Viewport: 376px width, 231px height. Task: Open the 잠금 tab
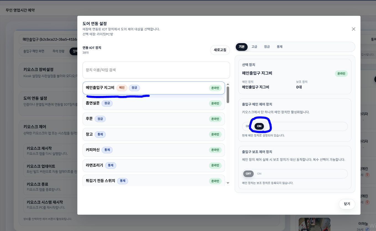(x=267, y=46)
